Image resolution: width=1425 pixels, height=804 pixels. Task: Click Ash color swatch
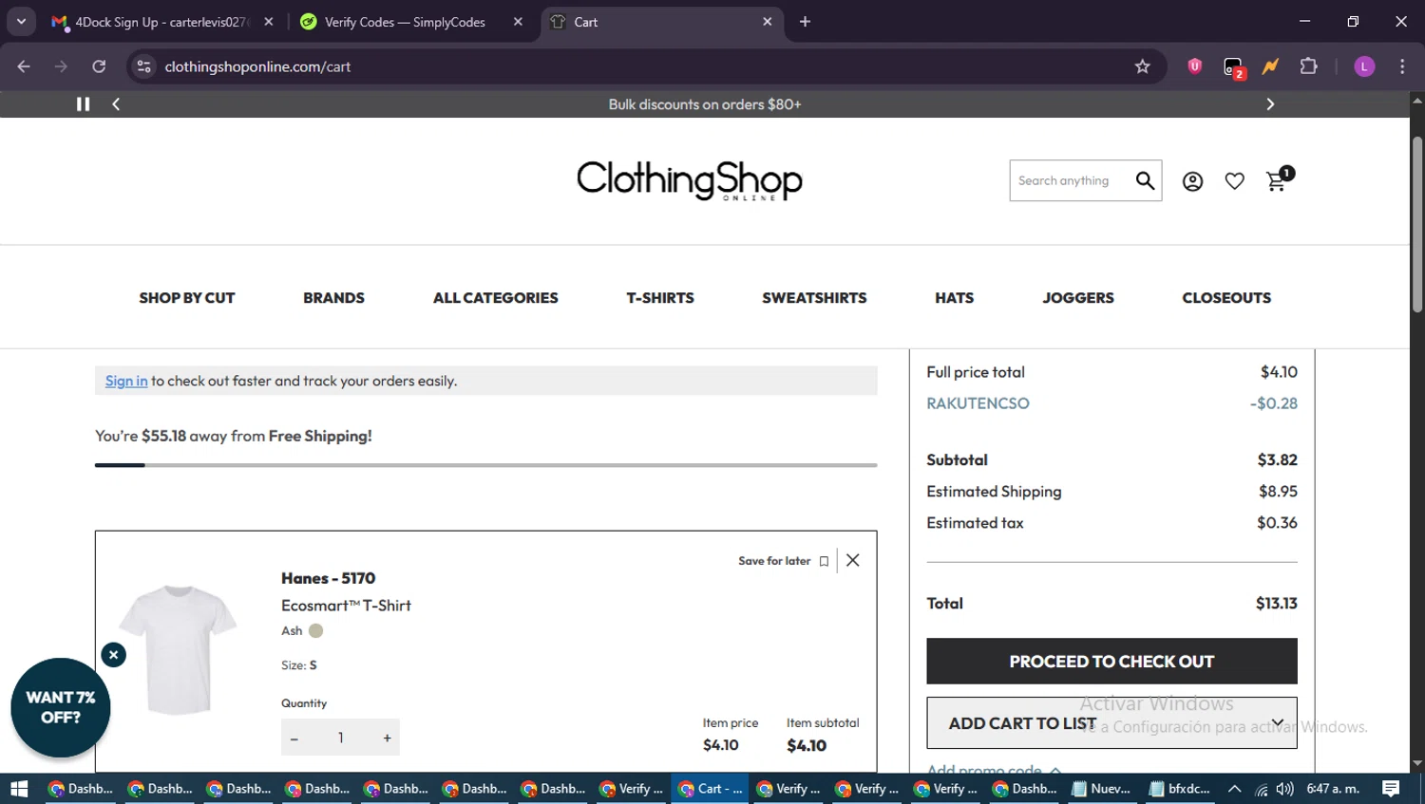point(315,630)
